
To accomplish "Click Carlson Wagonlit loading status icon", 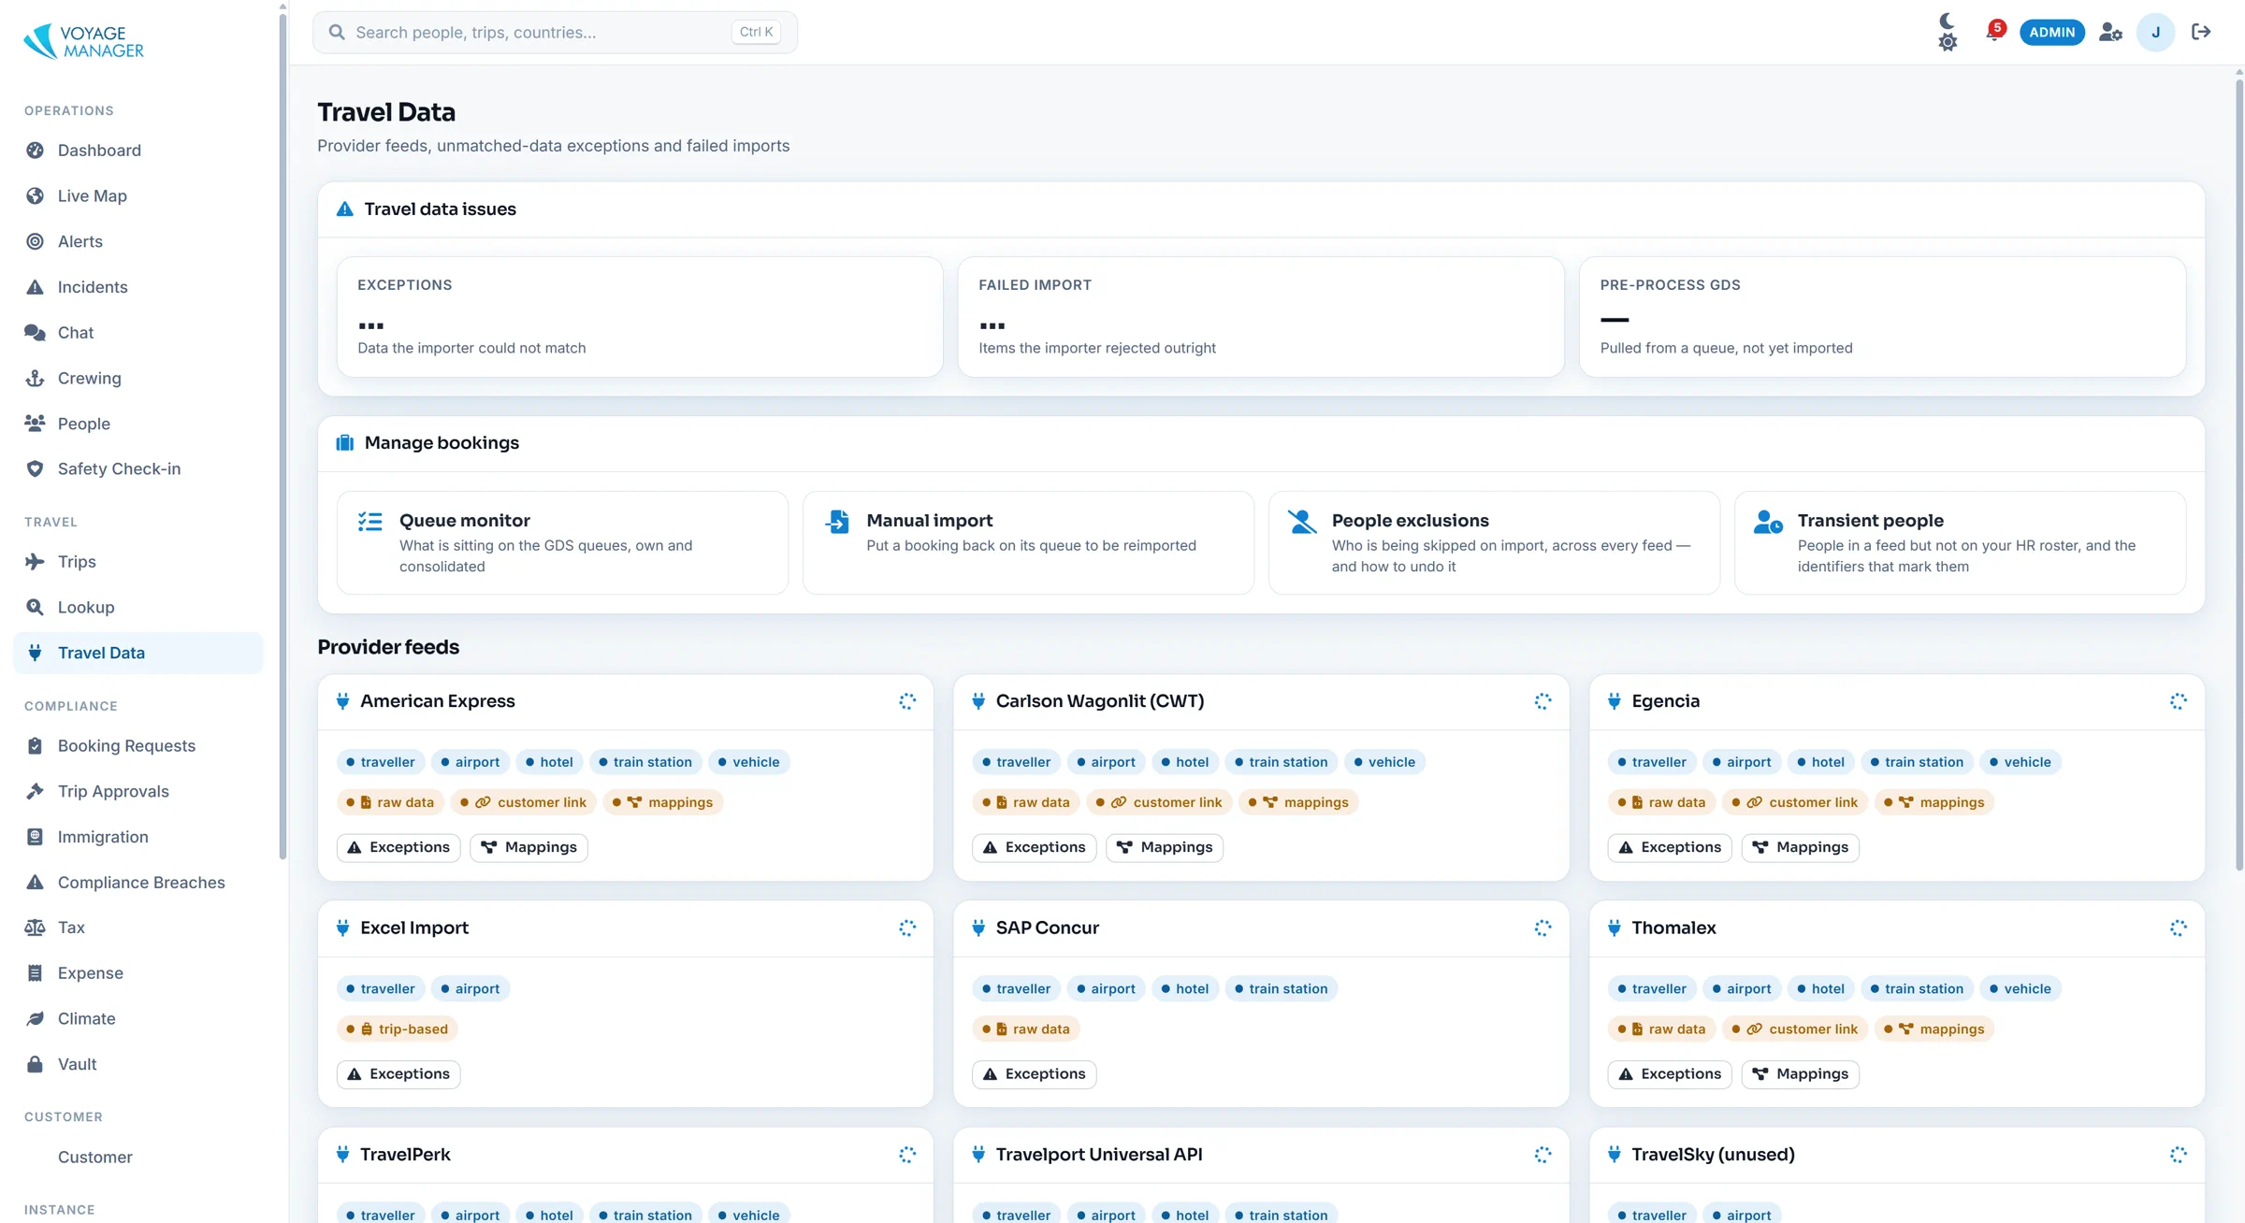I will pyautogui.click(x=1543, y=701).
